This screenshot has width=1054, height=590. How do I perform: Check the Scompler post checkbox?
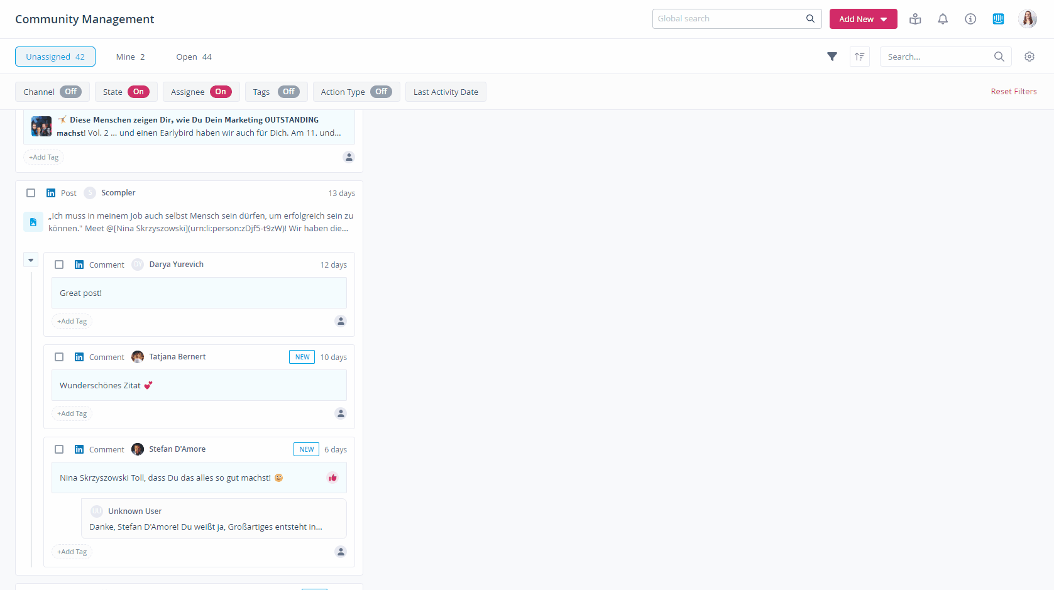(x=31, y=193)
